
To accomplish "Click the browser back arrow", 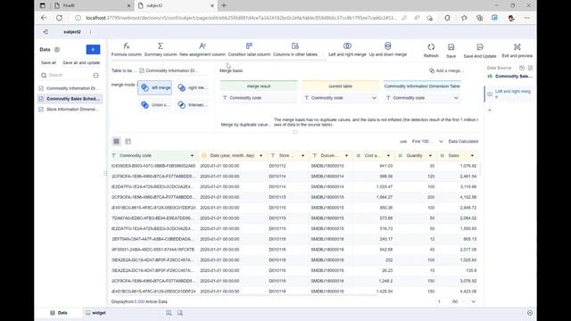I will coord(44,18).
